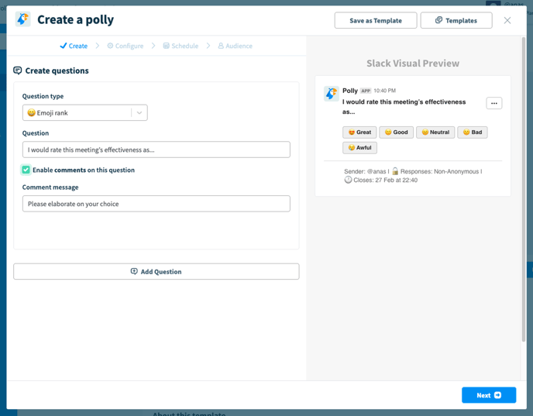The height and width of the screenshot is (416, 533).
Task: Click the Polly avatar in Slack preview
Action: pyautogui.click(x=331, y=94)
